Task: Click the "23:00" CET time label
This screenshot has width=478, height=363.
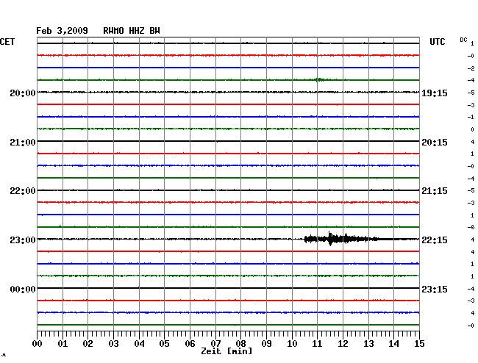Action: click(23, 240)
